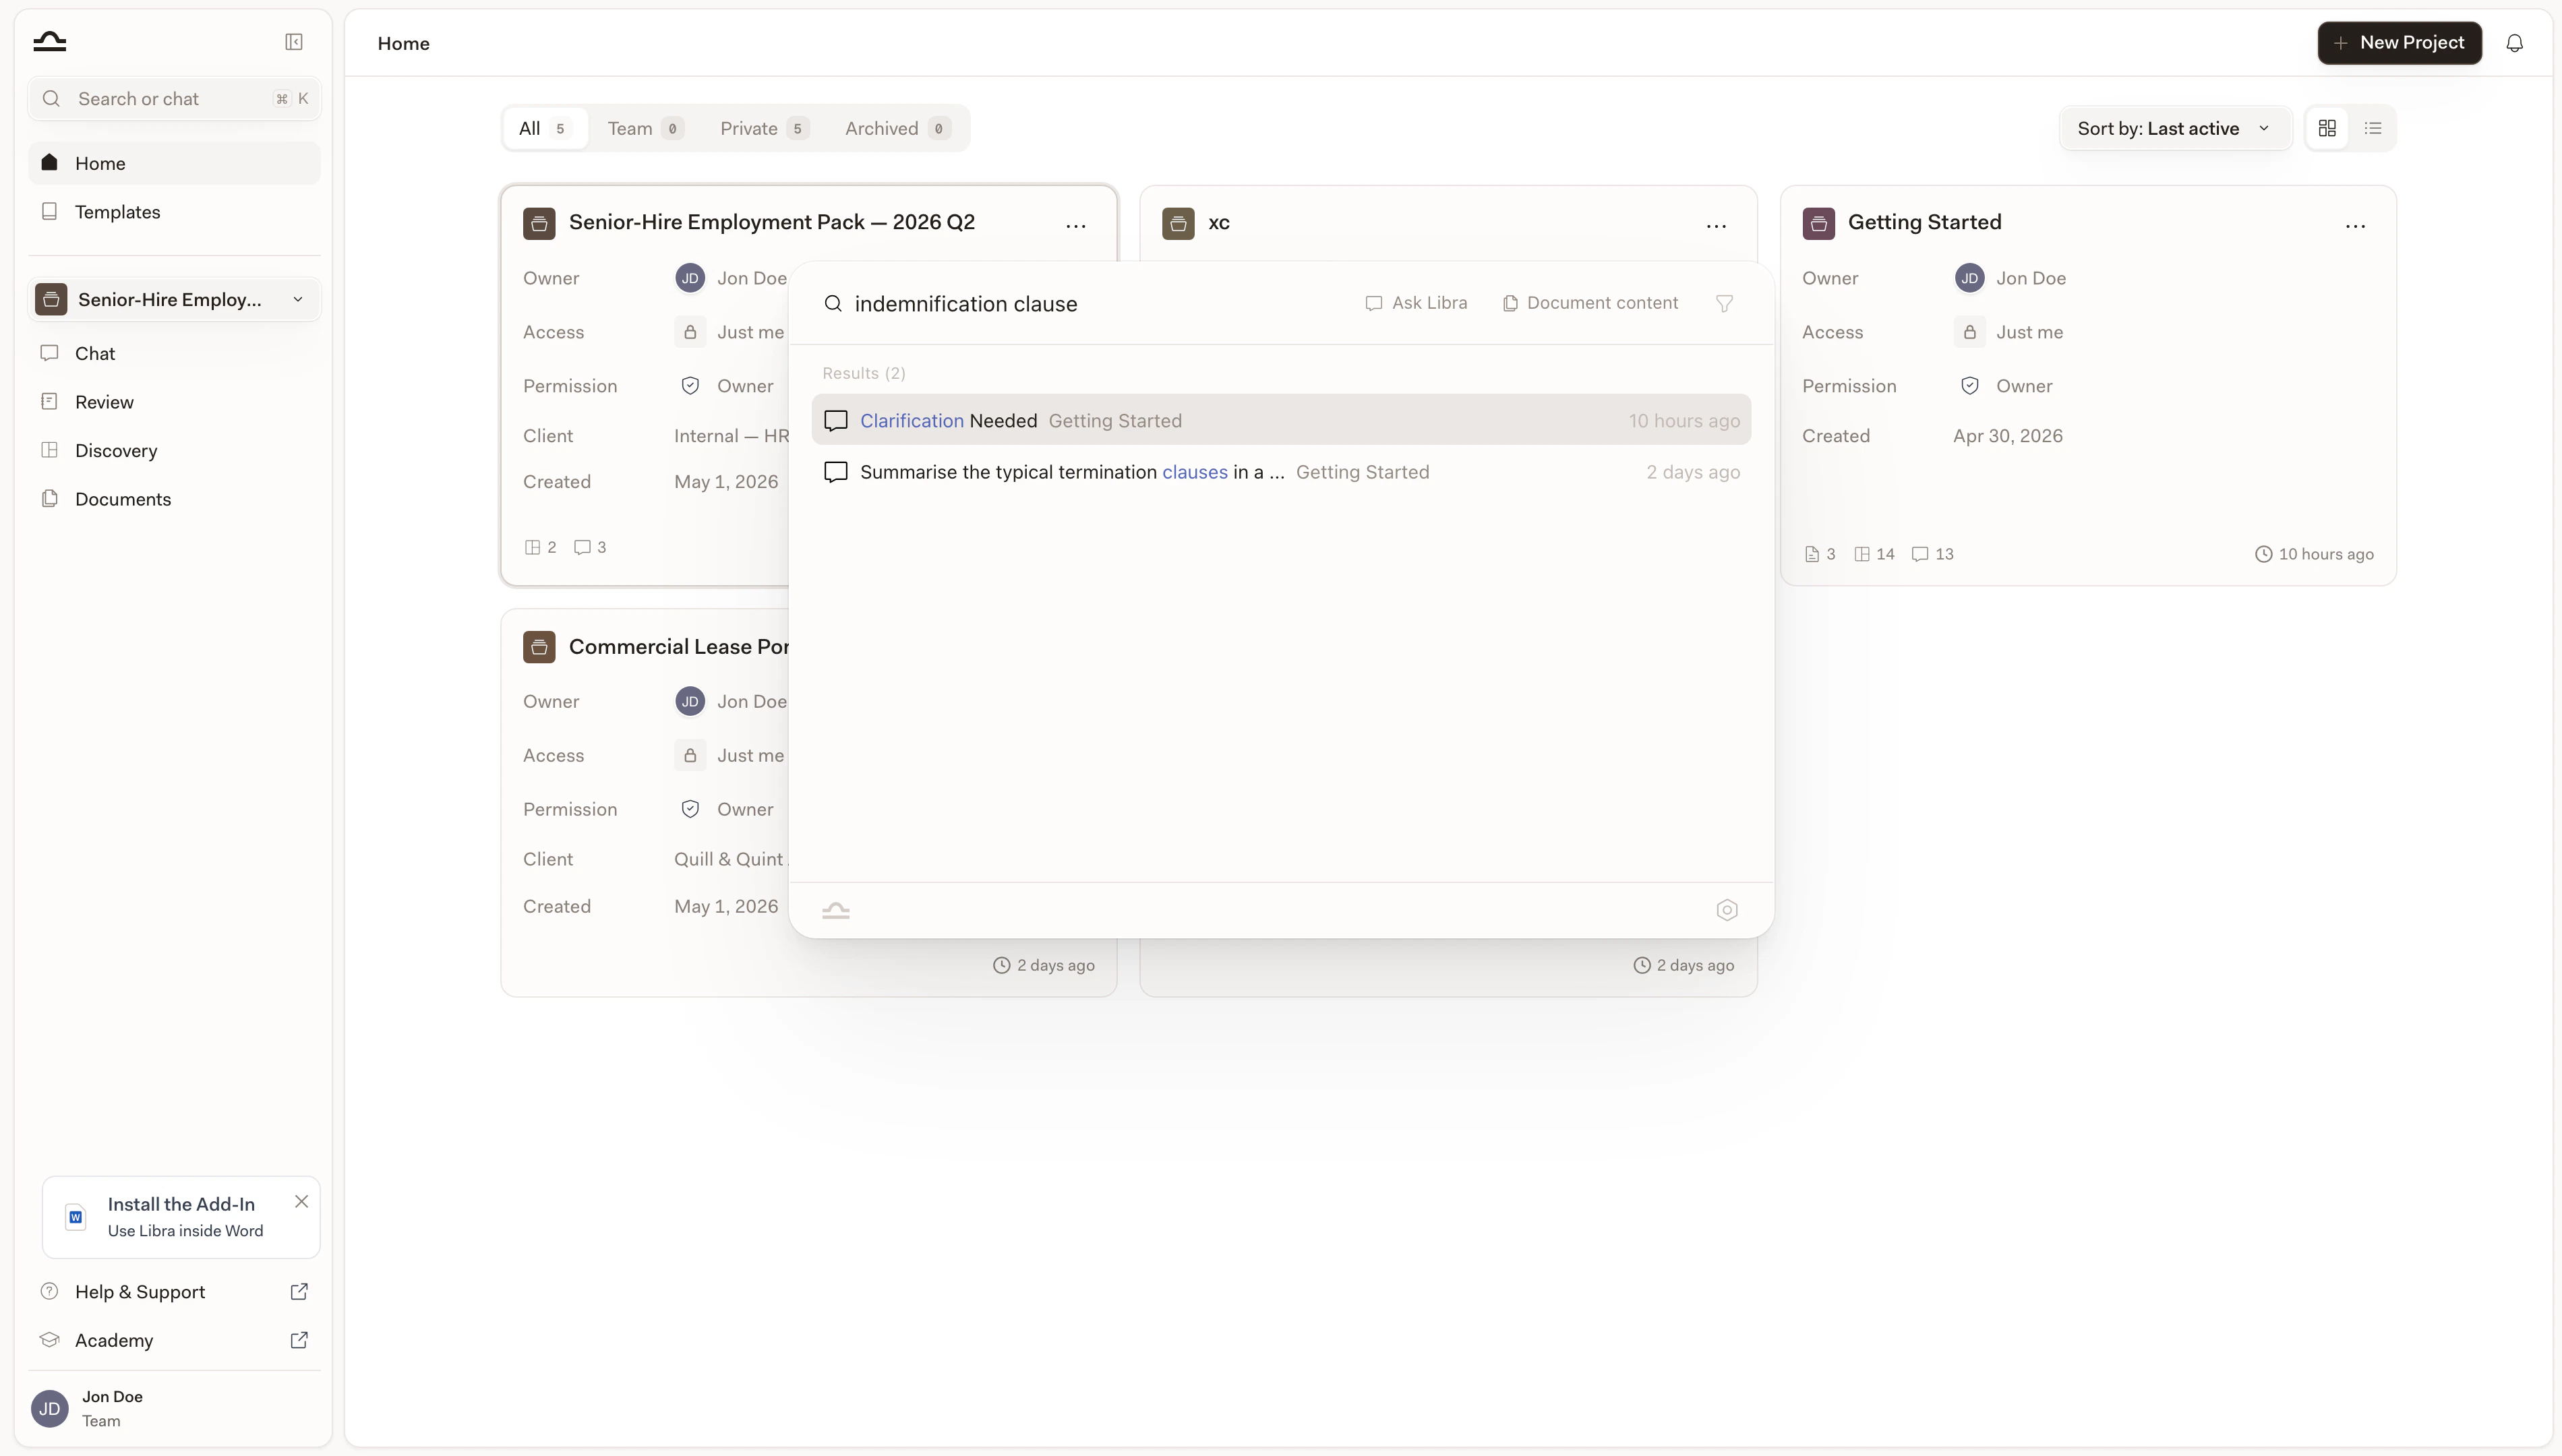Click the Access lock icon on Getting Started

(1969, 332)
